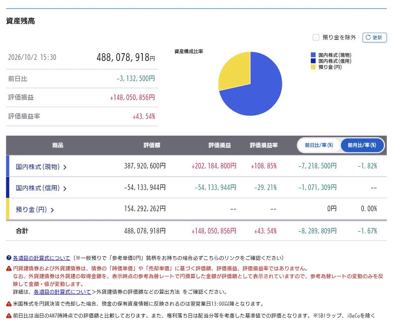The image size is (401, 325).
Task: Click warning icon beside 前日比は当日 notice
Action: tap(9, 316)
